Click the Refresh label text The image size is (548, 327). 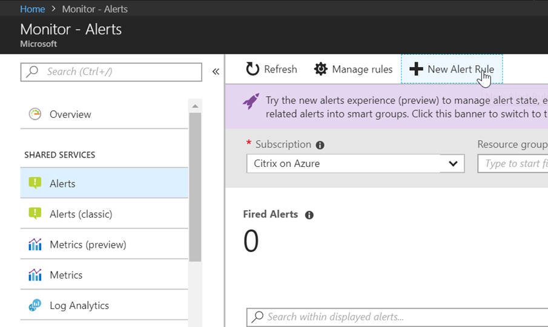280,70
